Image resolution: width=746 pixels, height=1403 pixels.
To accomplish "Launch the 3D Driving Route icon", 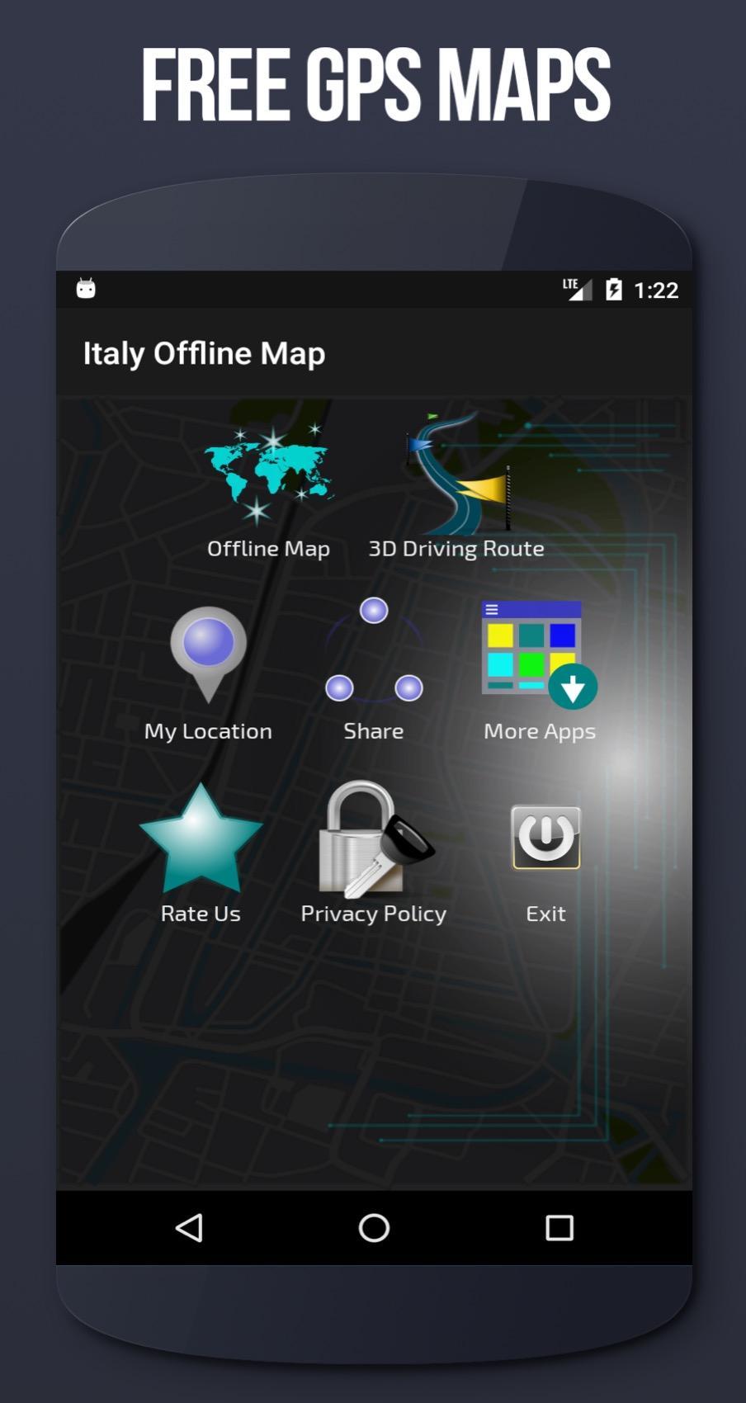I will (x=457, y=472).
